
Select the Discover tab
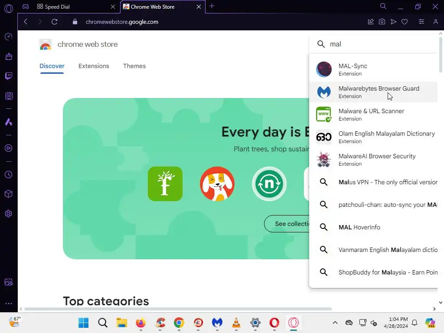tap(52, 66)
